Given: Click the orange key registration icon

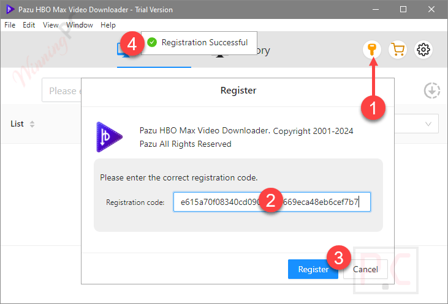Looking at the screenshot, I should tap(372, 50).
